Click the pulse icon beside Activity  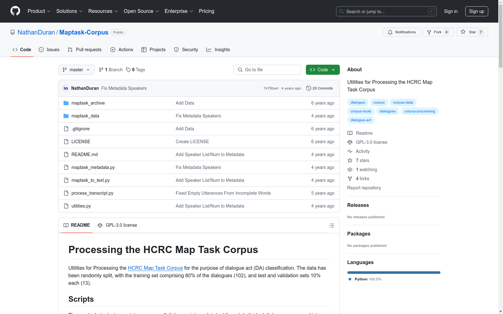click(350, 151)
